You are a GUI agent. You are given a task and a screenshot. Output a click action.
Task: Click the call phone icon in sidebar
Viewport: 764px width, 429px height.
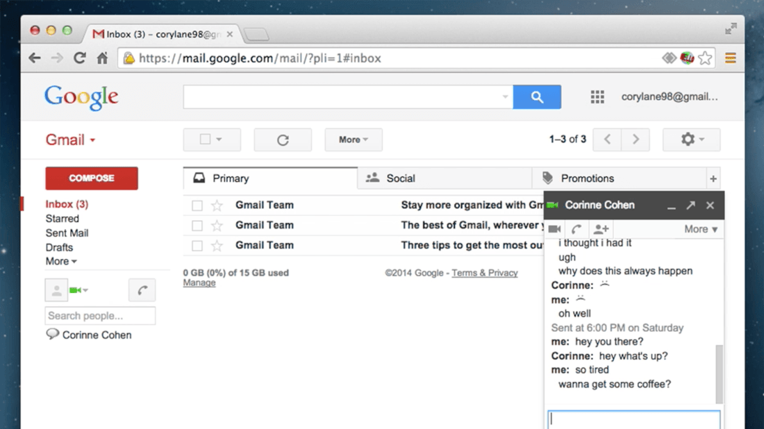(x=142, y=290)
